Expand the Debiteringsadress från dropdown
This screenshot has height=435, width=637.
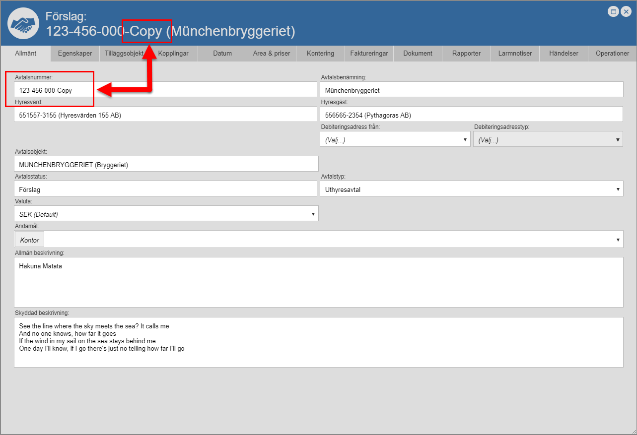coord(395,140)
